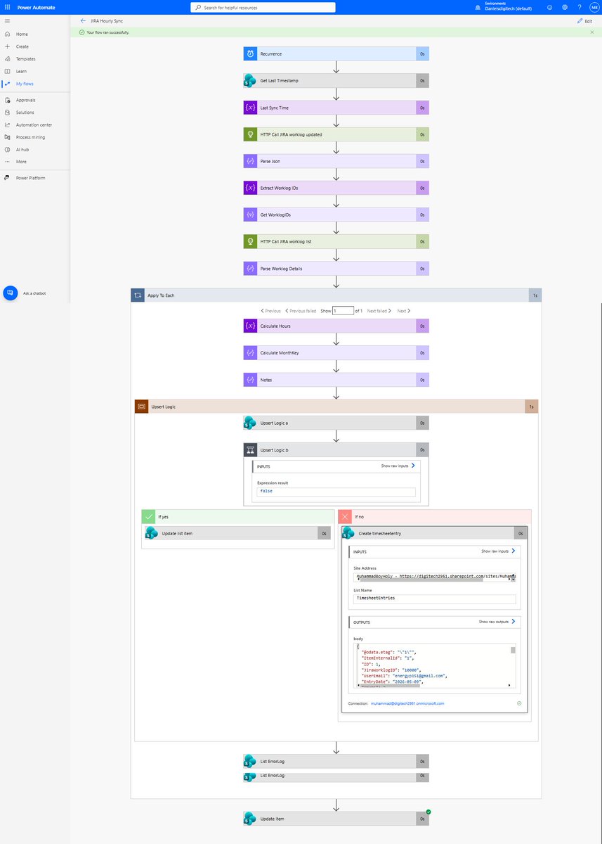The width and height of the screenshot is (602, 844).
Task: Expand the Notes step
Action: coord(336,380)
